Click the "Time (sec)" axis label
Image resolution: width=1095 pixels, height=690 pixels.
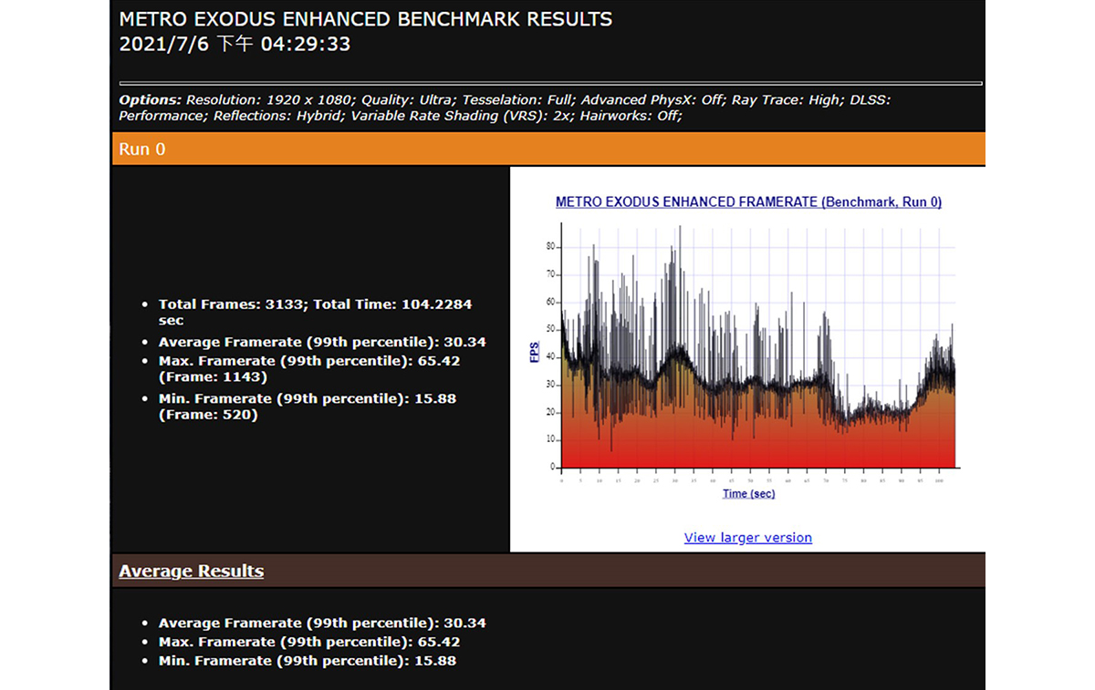[x=748, y=494]
